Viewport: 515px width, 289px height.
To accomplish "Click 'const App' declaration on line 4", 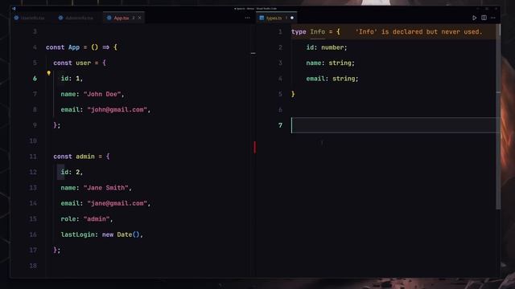I will [63, 47].
